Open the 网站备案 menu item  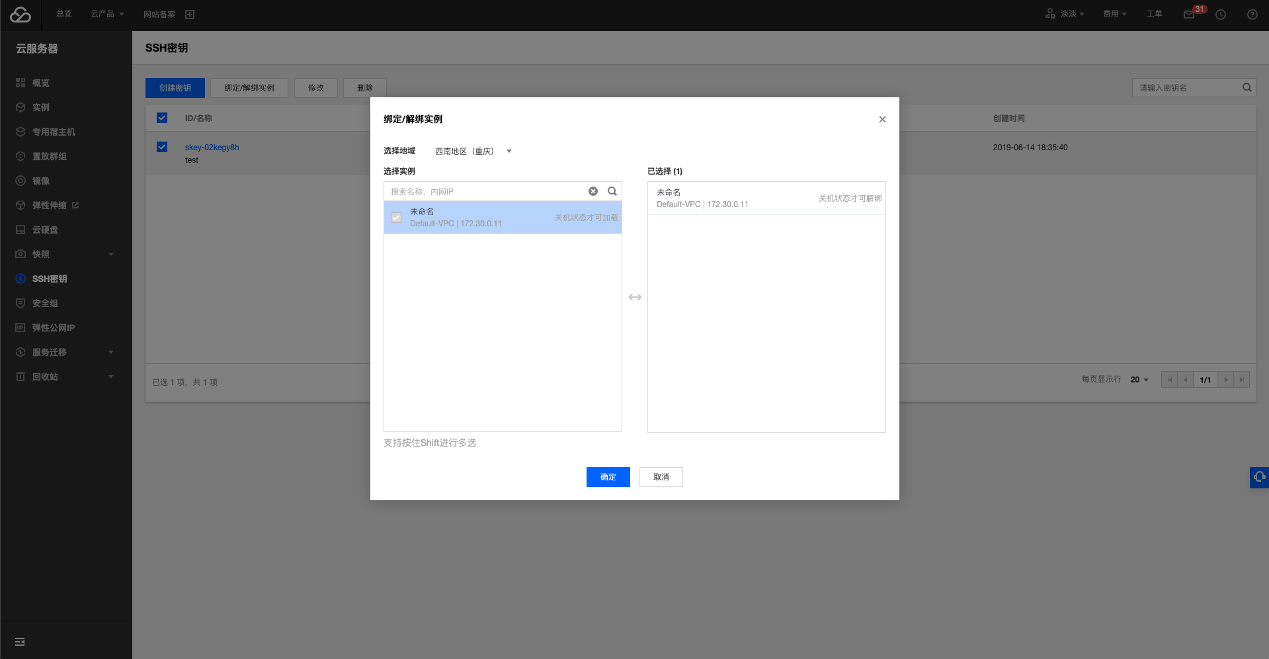click(x=159, y=15)
